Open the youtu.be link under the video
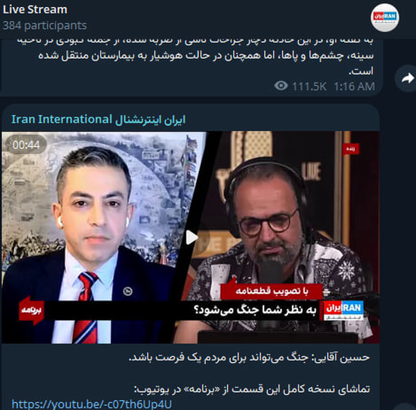Image resolution: width=416 pixels, height=410 pixels. (x=92, y=404)
